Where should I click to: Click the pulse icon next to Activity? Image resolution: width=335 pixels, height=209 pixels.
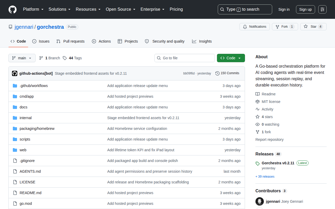coord(258,109)
